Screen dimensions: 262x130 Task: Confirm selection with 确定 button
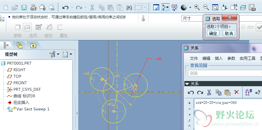pos(213,34)
